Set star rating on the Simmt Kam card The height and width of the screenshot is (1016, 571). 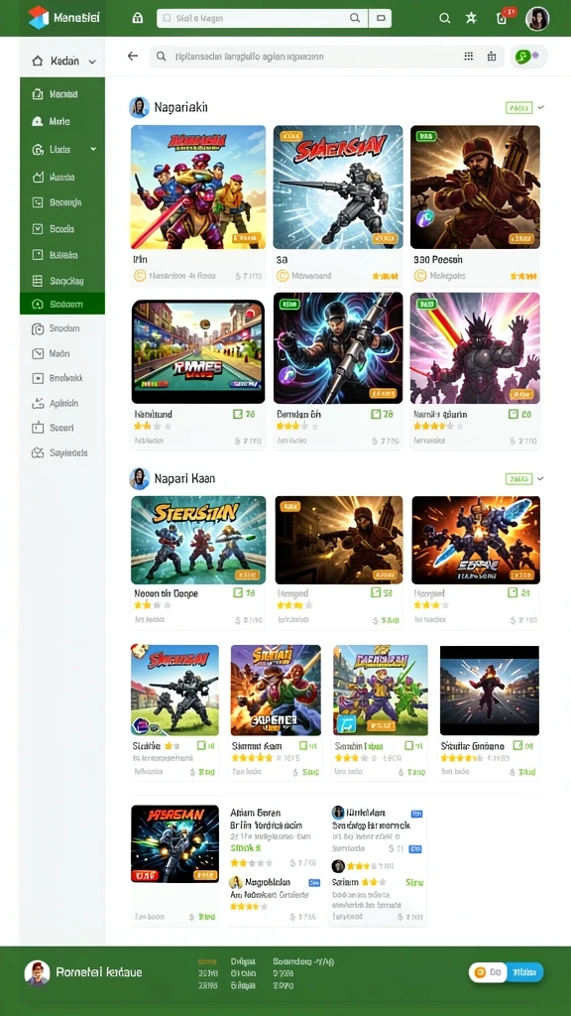(x=253, y=757)
